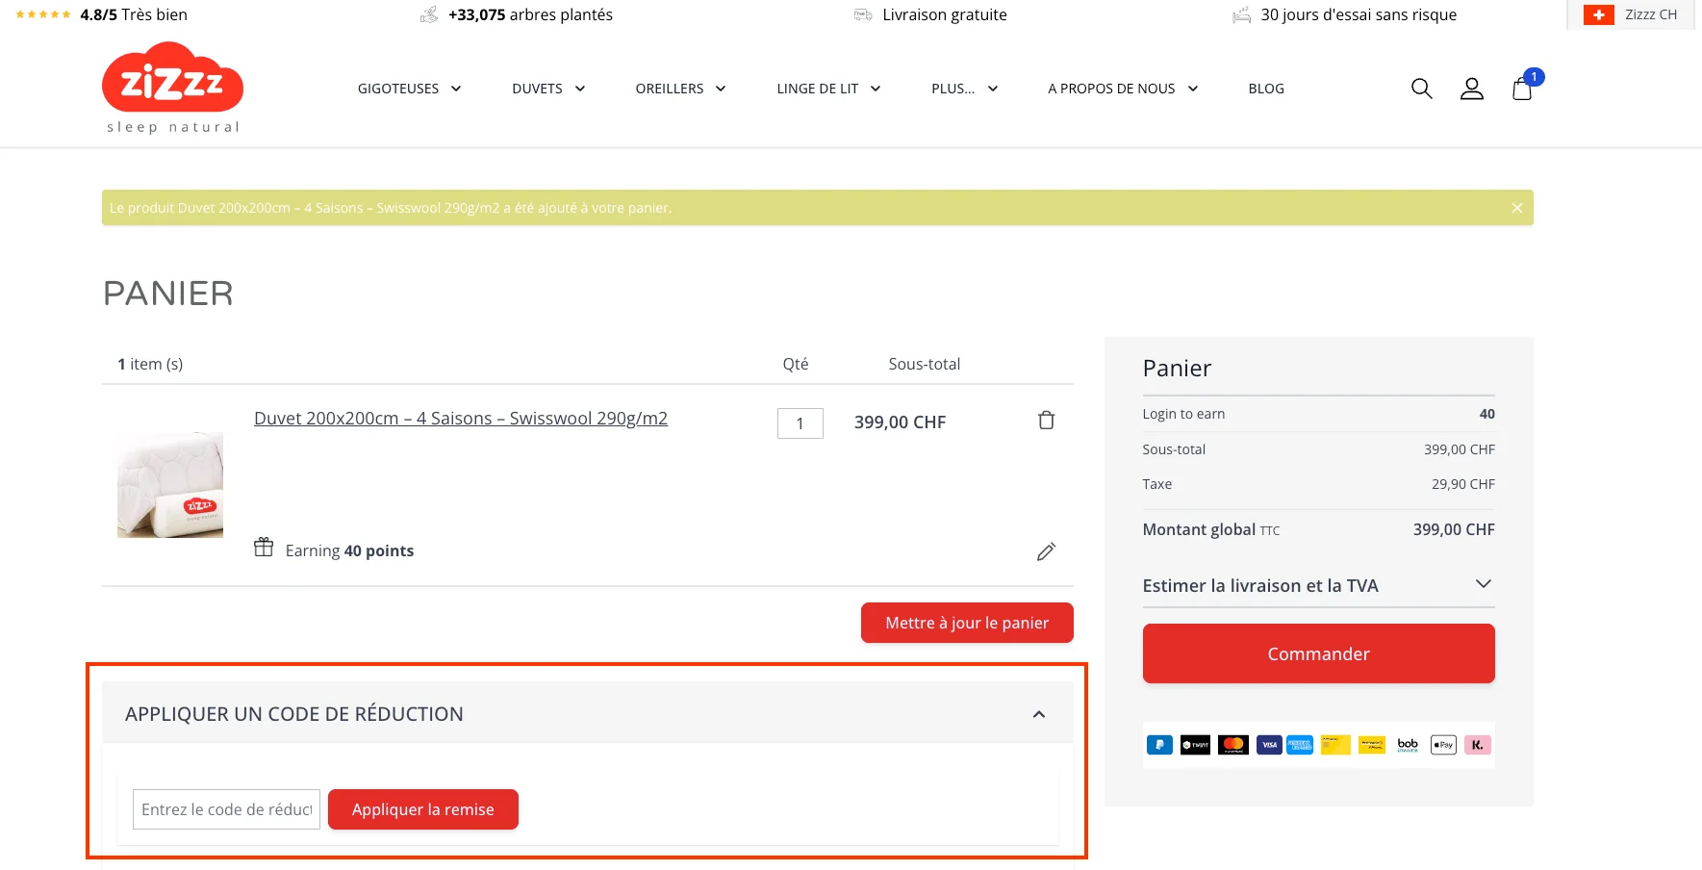Select the PayPal payment icon

(x=1160, y=745)
